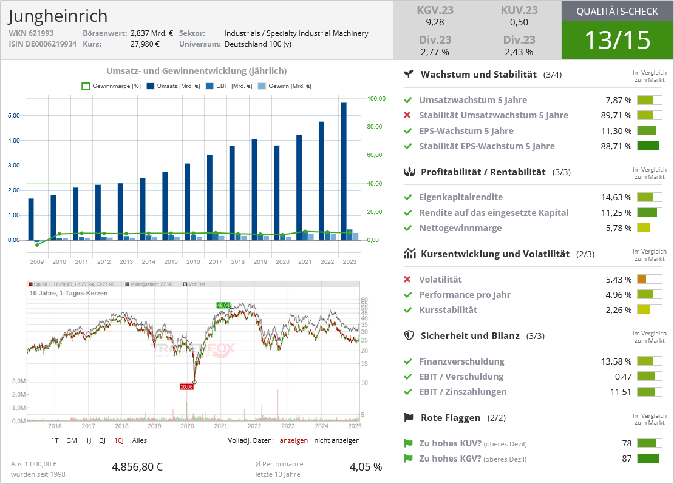Click the QUALITÄTS-CHECK header
Viewport: 674px width, 484px height.
coord(618,11)
